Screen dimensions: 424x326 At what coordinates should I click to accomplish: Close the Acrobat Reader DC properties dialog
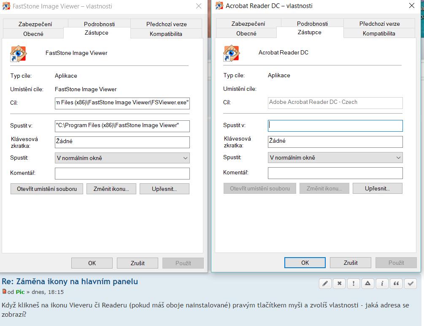412,5
